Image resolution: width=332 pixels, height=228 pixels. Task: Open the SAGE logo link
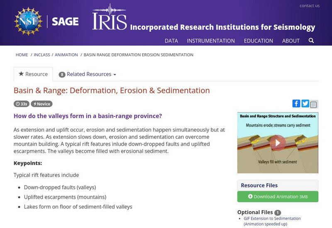(x=65, y=22)
